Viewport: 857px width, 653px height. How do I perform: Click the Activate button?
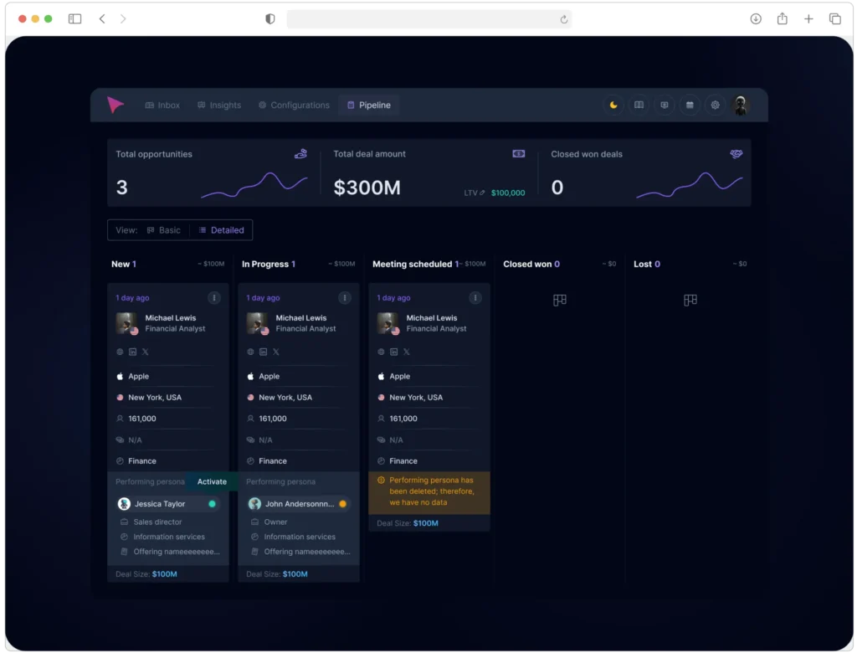click(x=212, y=481)
